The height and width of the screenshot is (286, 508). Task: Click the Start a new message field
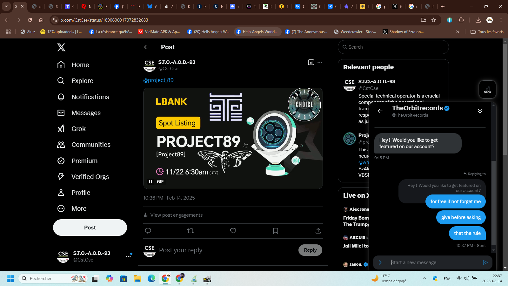point(433,262)
